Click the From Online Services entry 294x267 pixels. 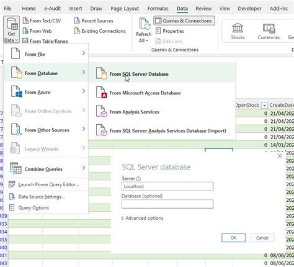[x=47, y=111]
